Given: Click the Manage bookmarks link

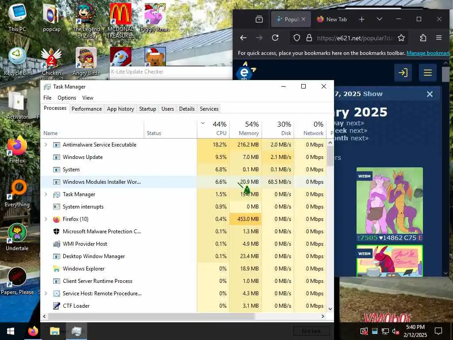Looking at the screenshot, I should [428, 53].
